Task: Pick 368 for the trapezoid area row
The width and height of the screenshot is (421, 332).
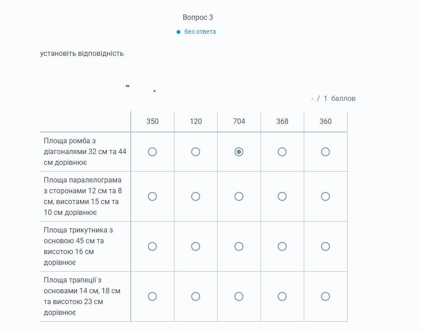Action: [x=282, y=296]
